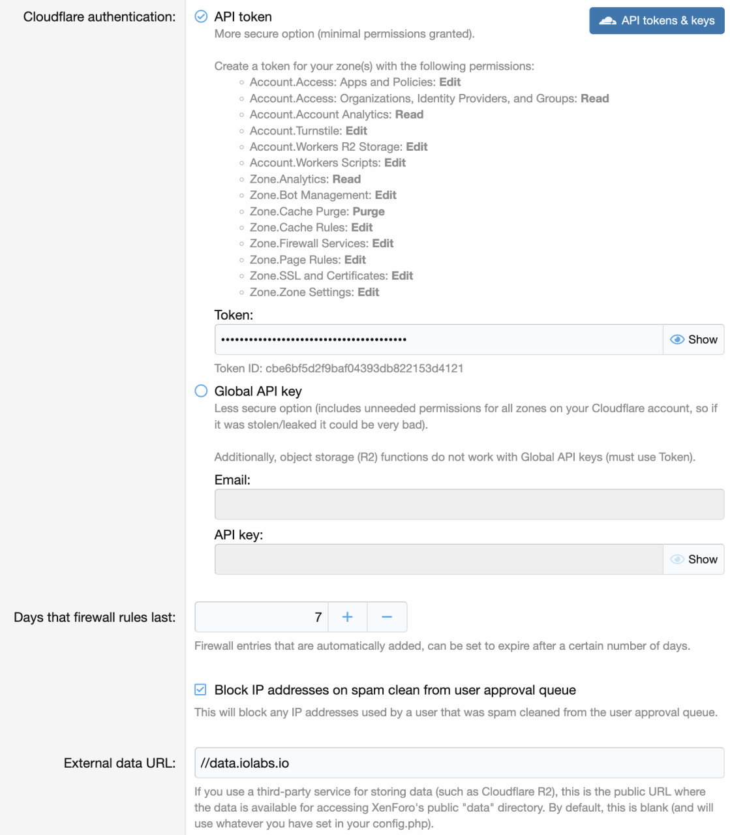Increase firewall rule days with plus
The width and height of the screenshot is (730, 835).
click(348, 617)
